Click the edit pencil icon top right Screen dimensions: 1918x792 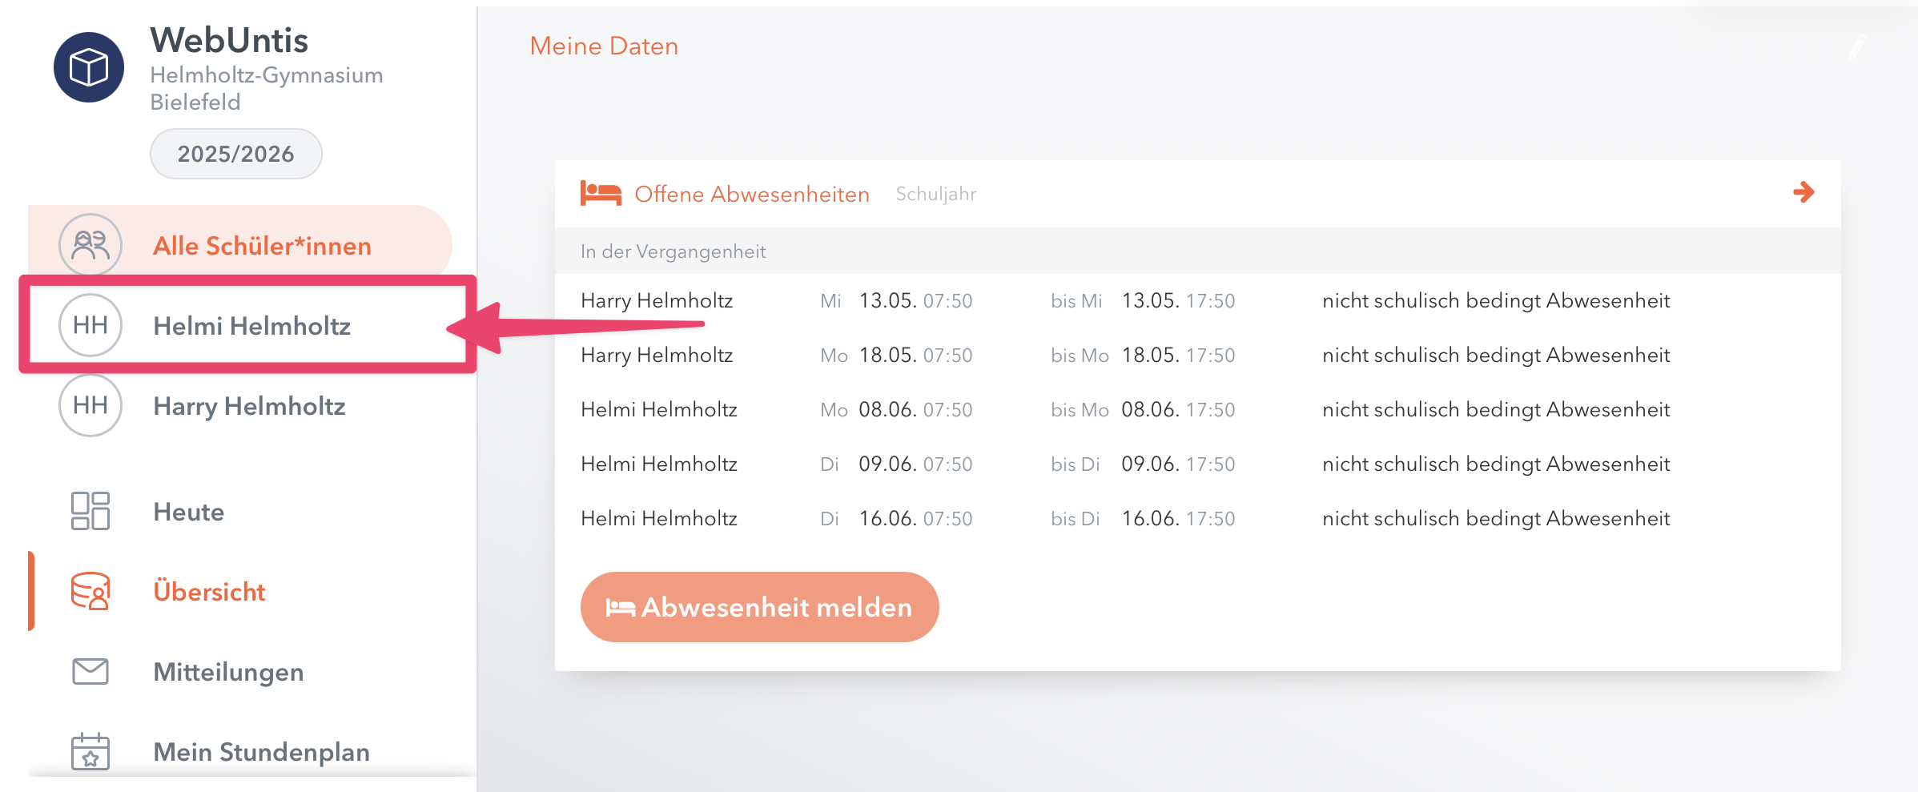point(1857,47)
